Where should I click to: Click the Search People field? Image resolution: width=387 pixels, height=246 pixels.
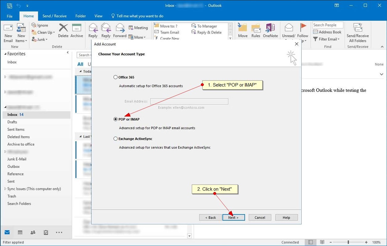pos(328,25)
